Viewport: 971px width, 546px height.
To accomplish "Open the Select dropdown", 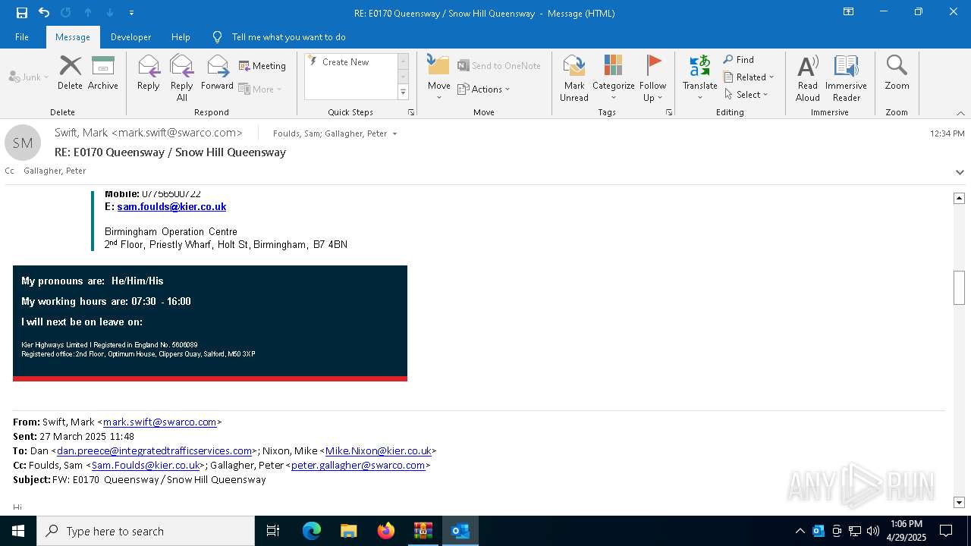I will click(746, 94).
